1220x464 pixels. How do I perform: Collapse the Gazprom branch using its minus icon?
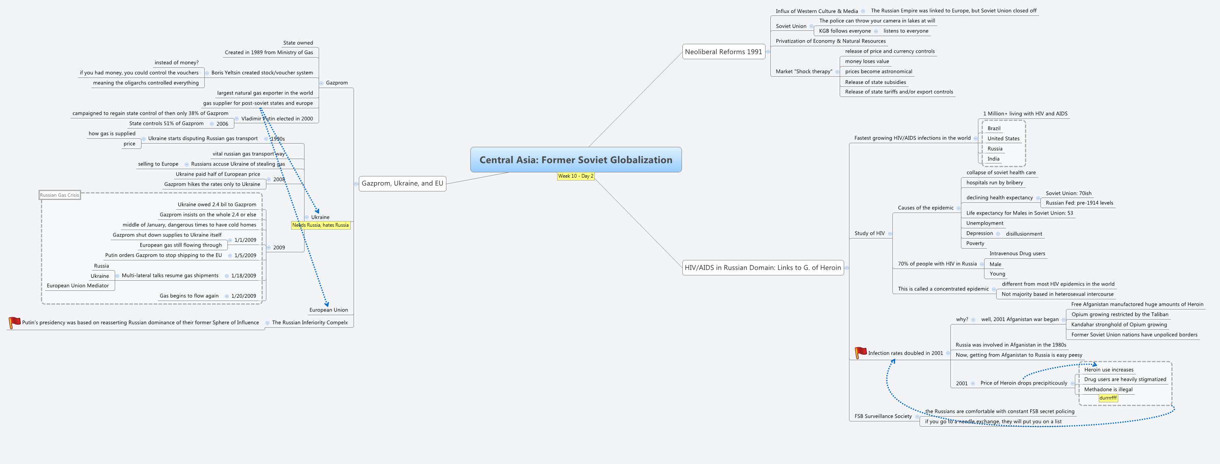(x=321, y=82)
